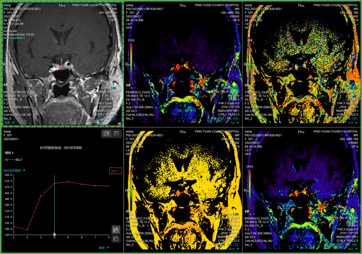Screen dimensions: 362x254
Task: Click the WL value 546 in MSI panel
Action: tap(354, 245)
